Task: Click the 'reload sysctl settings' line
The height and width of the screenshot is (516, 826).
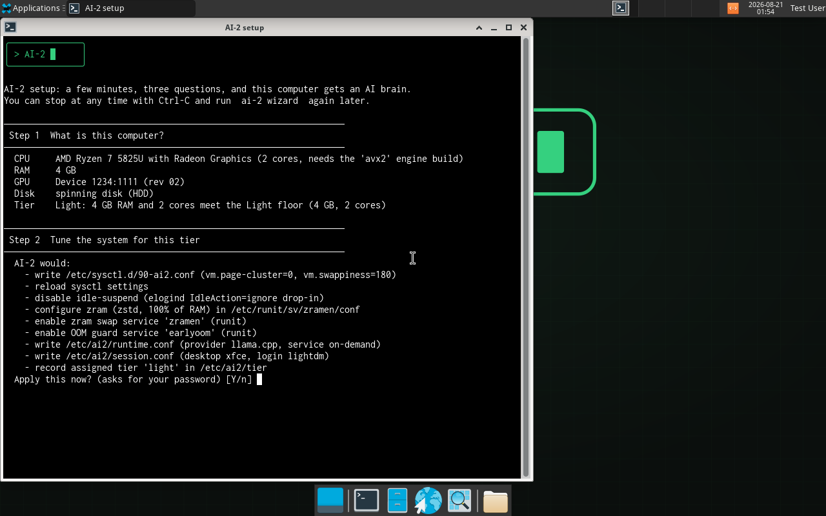Action: pos(86,286)
